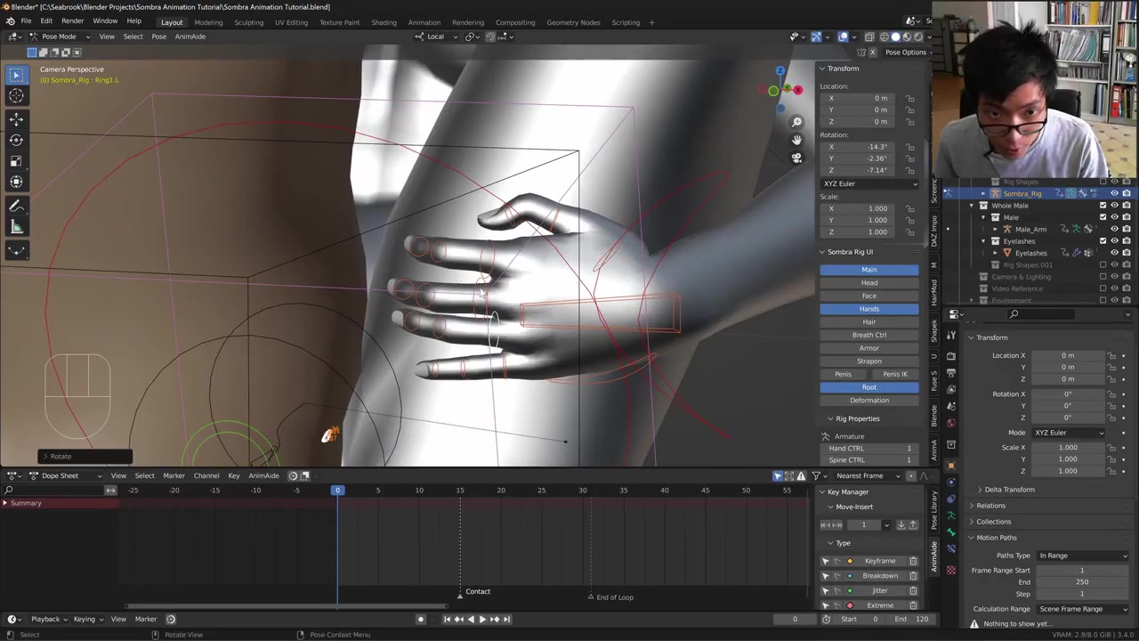Expand the Delta Transform panel
The width and height of the screenshot is (1139, 641).
pos(1009,490)
